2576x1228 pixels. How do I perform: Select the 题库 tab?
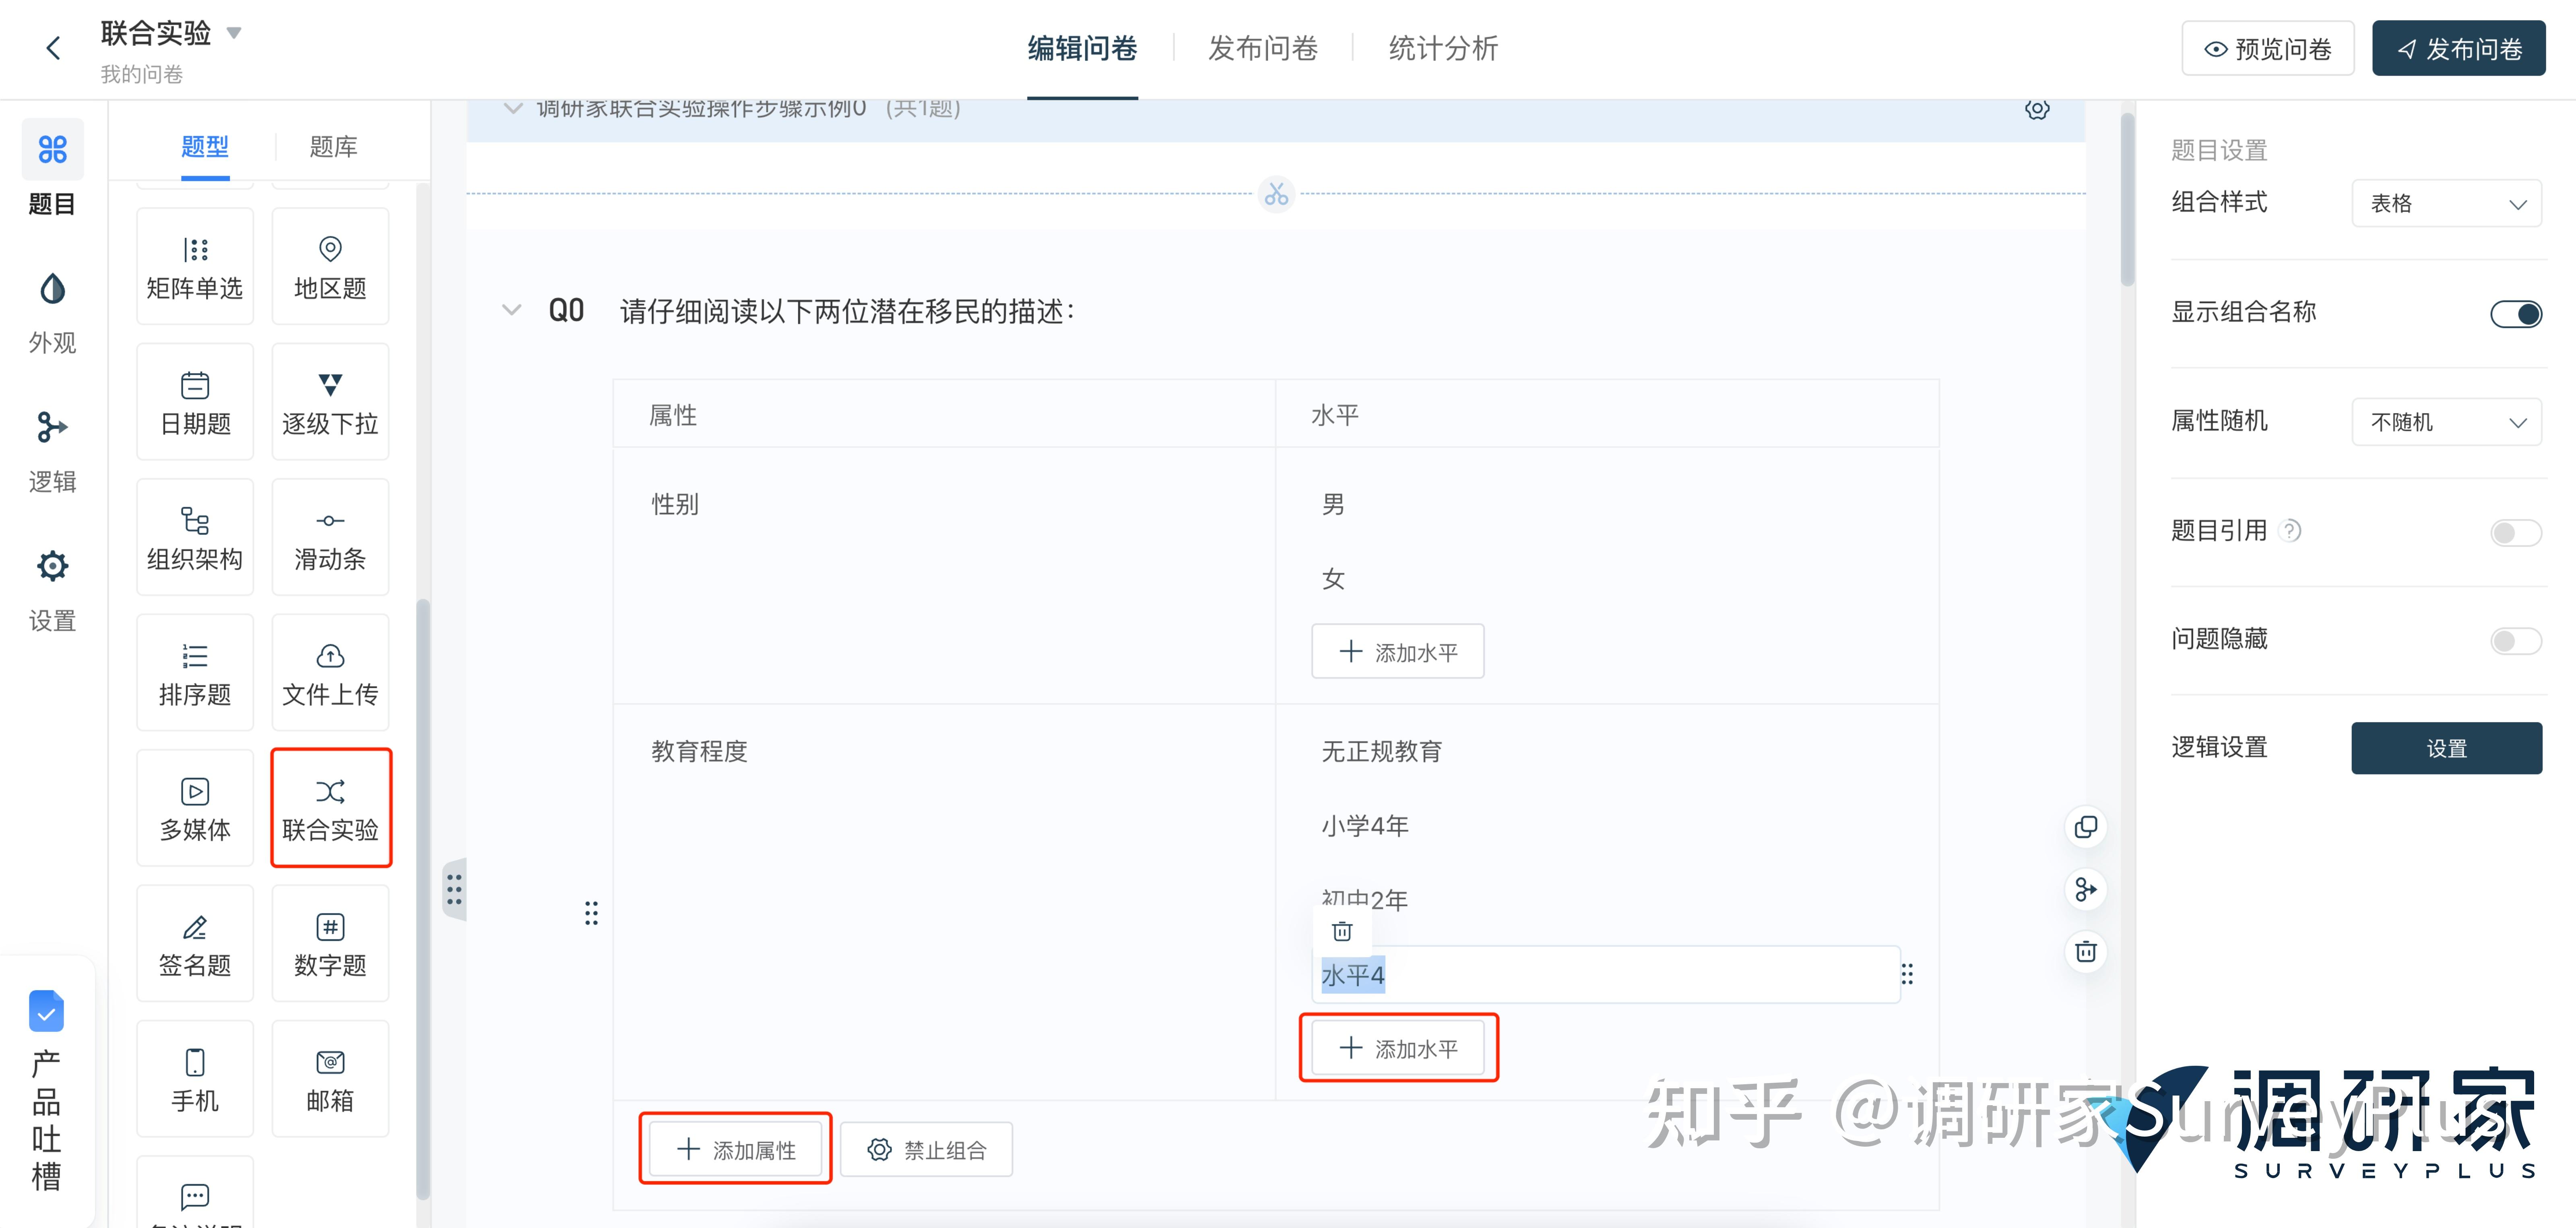tap(333, 147)
